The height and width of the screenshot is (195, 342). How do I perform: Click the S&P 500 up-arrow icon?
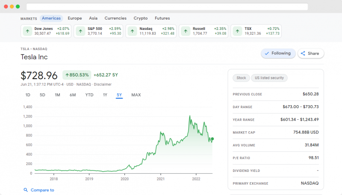coord(80,31)
